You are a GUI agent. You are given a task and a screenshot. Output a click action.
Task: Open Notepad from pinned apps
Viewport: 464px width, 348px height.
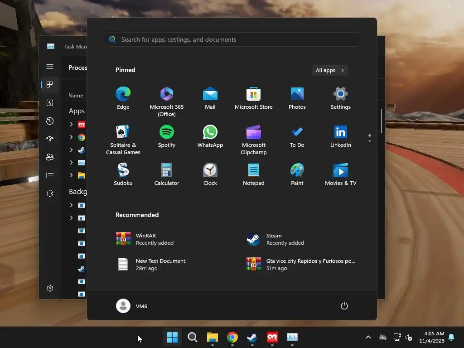(x=254, y=174)
